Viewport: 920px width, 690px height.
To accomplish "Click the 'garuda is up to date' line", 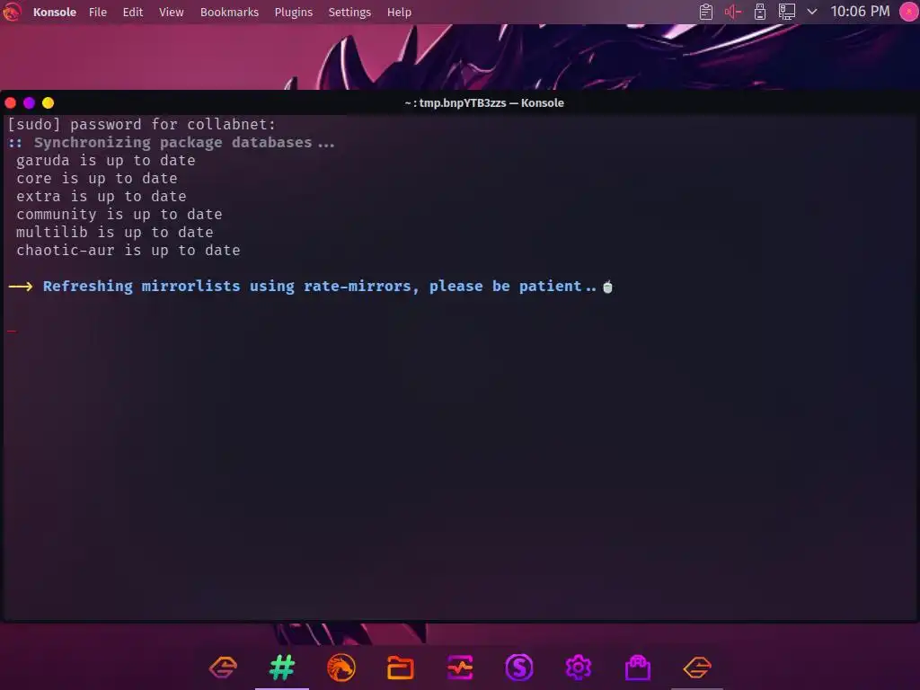I will [106, 161].
